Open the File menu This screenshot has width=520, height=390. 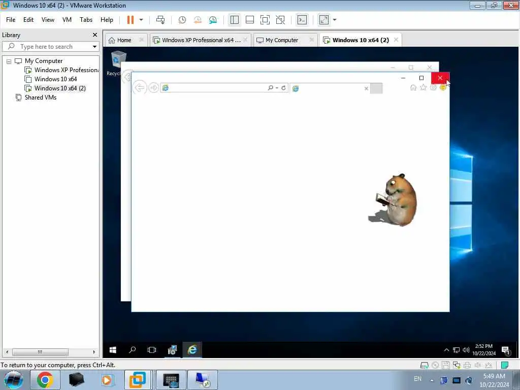[11, 20]
